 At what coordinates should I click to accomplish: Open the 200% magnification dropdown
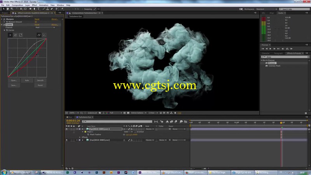(74, 113)
